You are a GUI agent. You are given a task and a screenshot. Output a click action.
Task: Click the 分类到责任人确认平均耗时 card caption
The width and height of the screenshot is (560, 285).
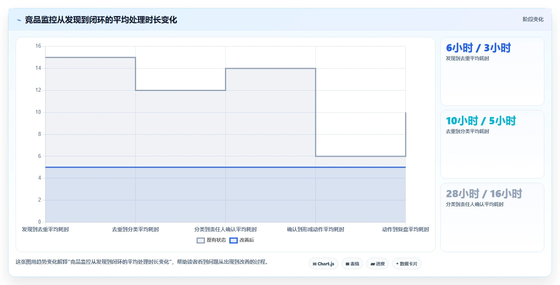point(475,204)
